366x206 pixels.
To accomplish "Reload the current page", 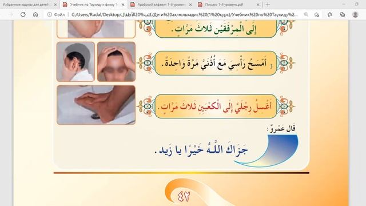I will point(23,14).
